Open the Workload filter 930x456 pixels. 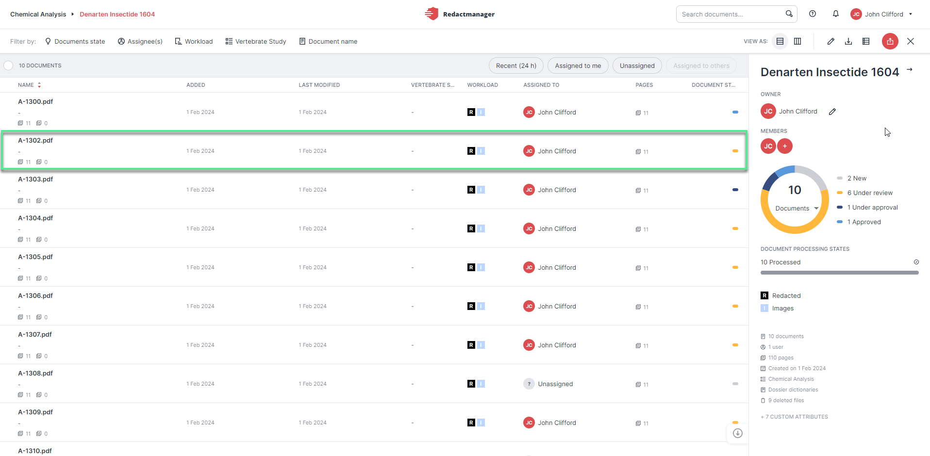pyautogui.click(x=194, y=41)
